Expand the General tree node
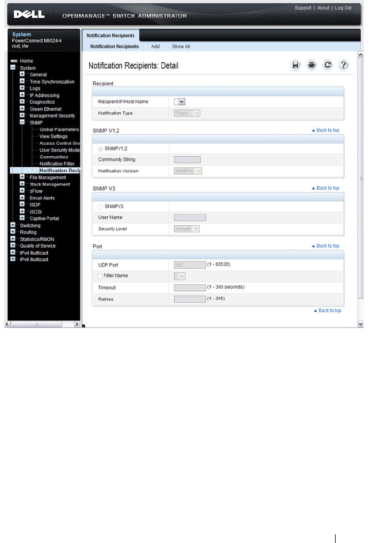Viewport: 369px width, 543px height. click(22, 74)
